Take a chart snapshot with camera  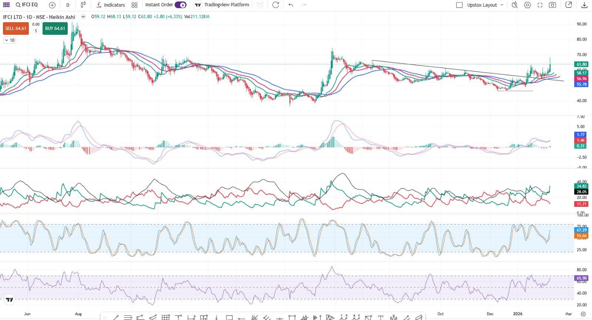coord(552,5)
